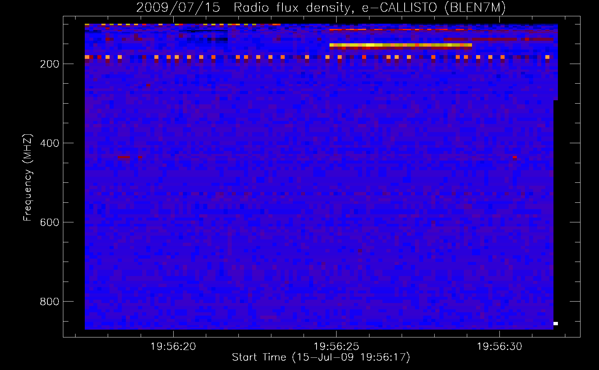Image resolution: width=599 pixels, height=370 pixels.
Task: Click the 200 frequency tick label
Action: tap(50, 64)
